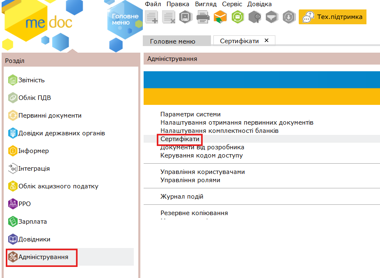Click the Первинні документи section icon

point(13,116)
